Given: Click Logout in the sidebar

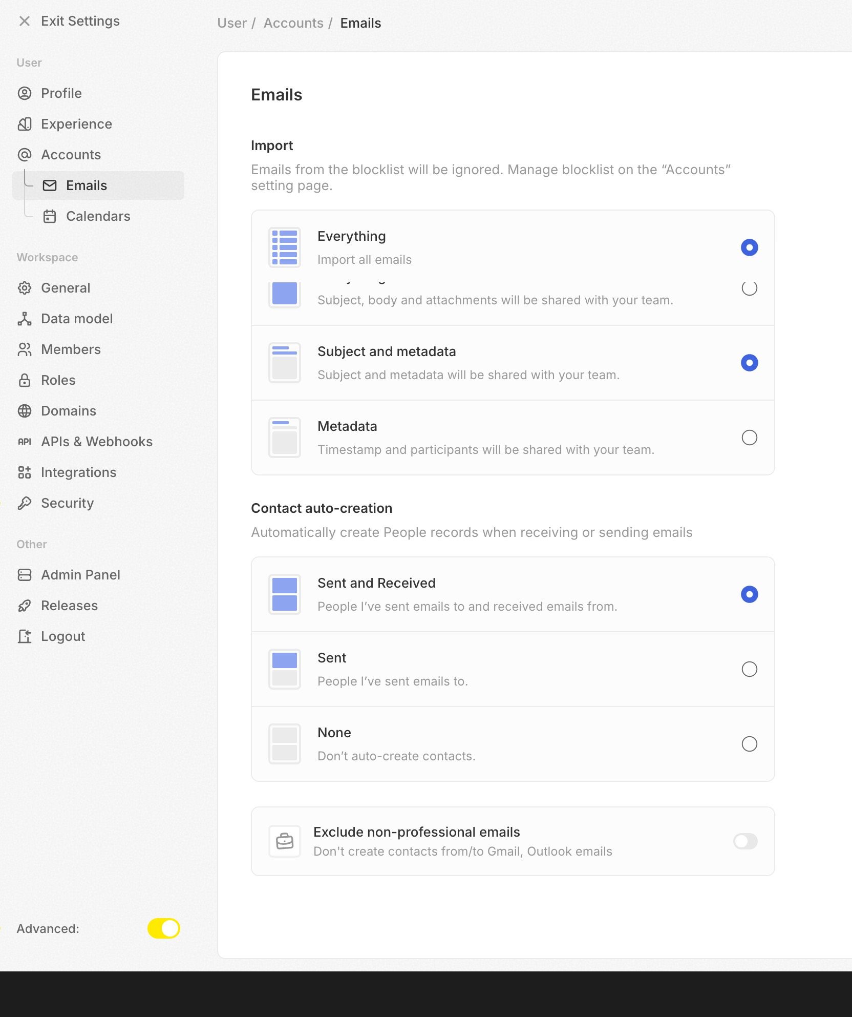Looking at the screenshot, I should [x=62, y=636].
